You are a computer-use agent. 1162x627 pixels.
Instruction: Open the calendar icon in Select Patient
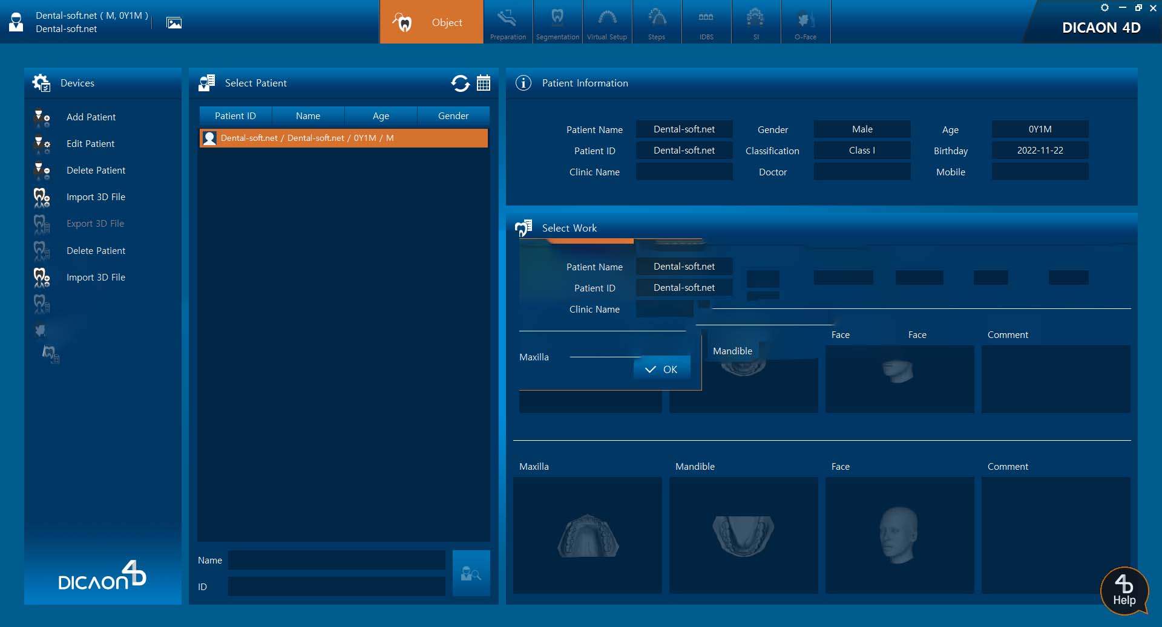[x=484, y=83]
